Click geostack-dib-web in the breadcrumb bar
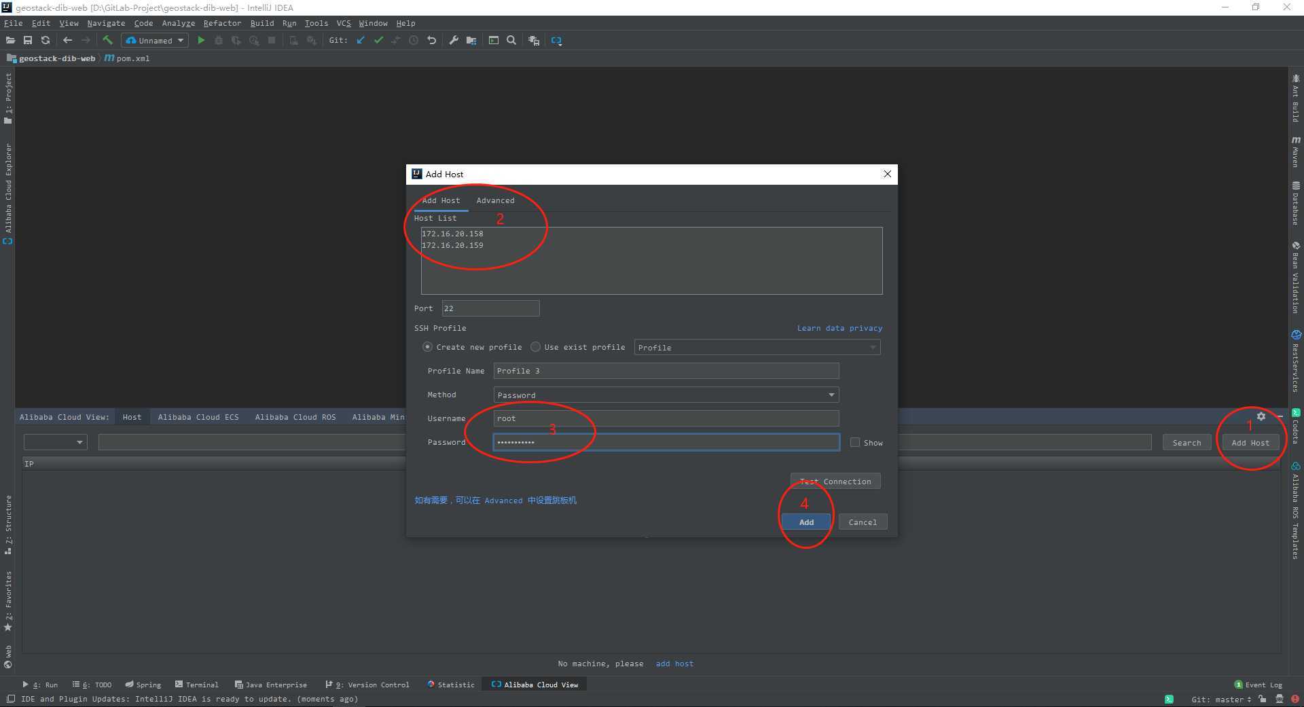This screenshot has height=707, width=1304. pos(52,58)
